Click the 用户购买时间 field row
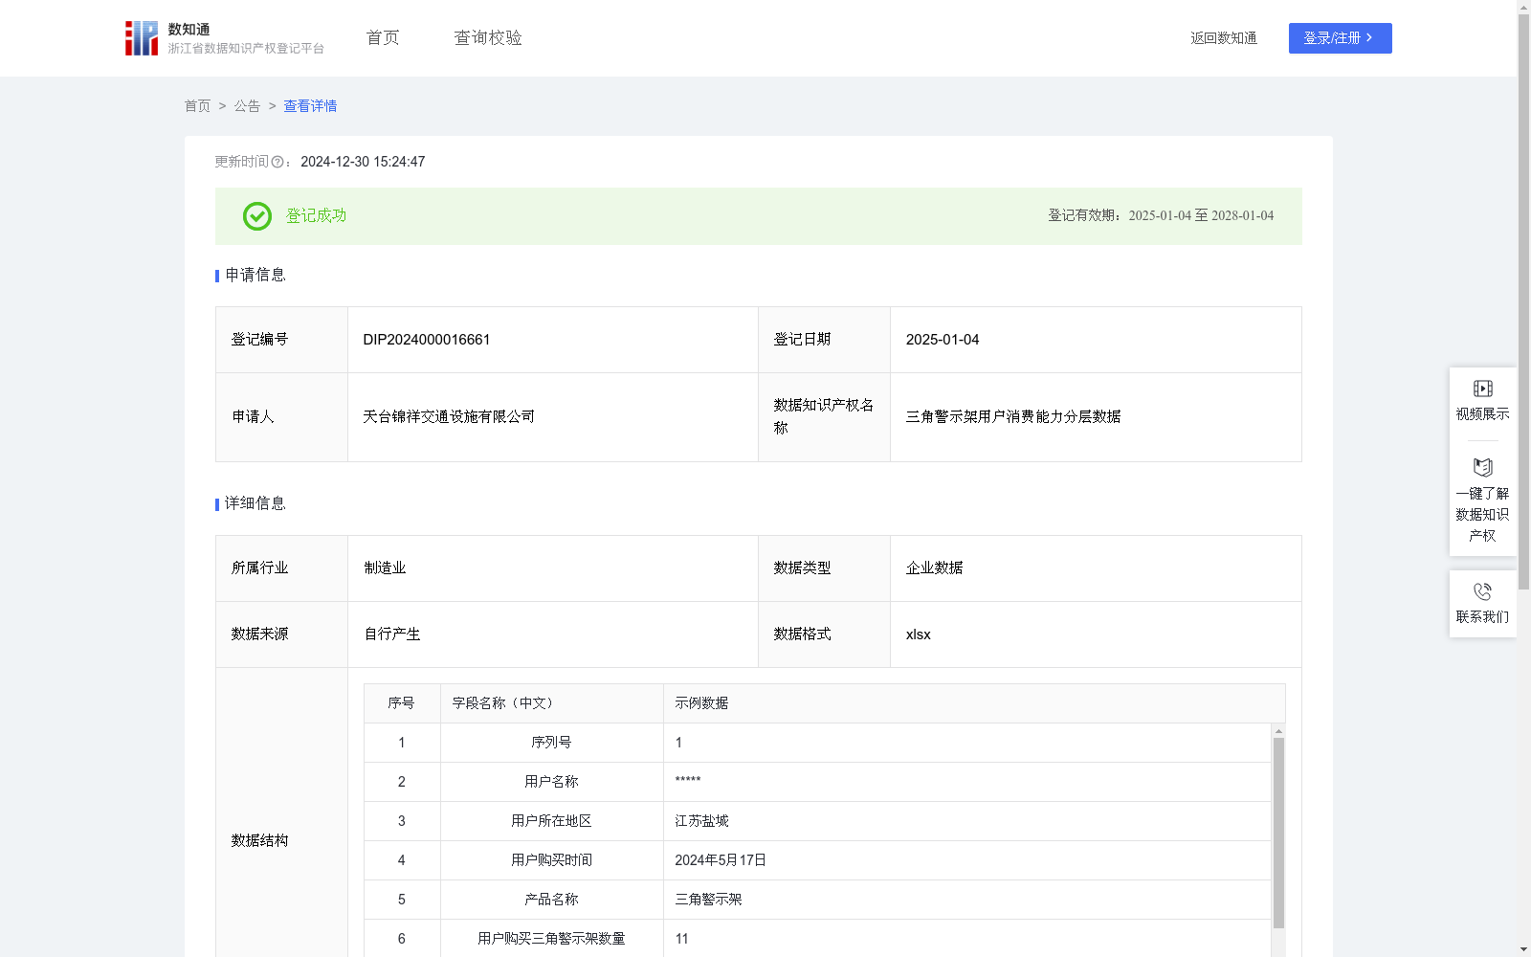 [817, 860]
